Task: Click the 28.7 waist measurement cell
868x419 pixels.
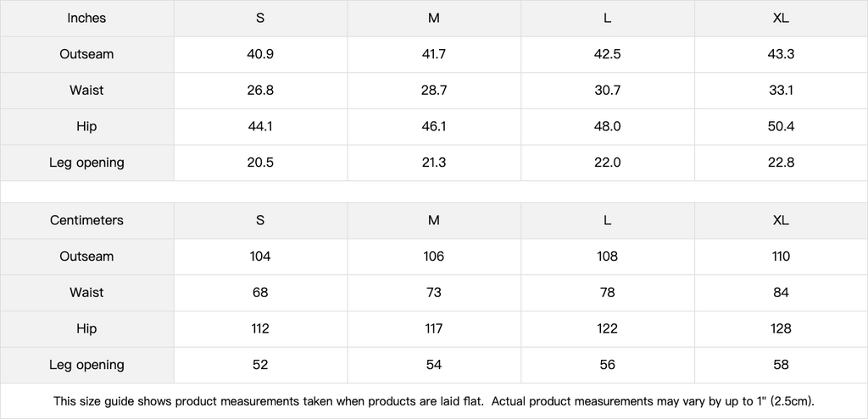Action: point(434,90)
